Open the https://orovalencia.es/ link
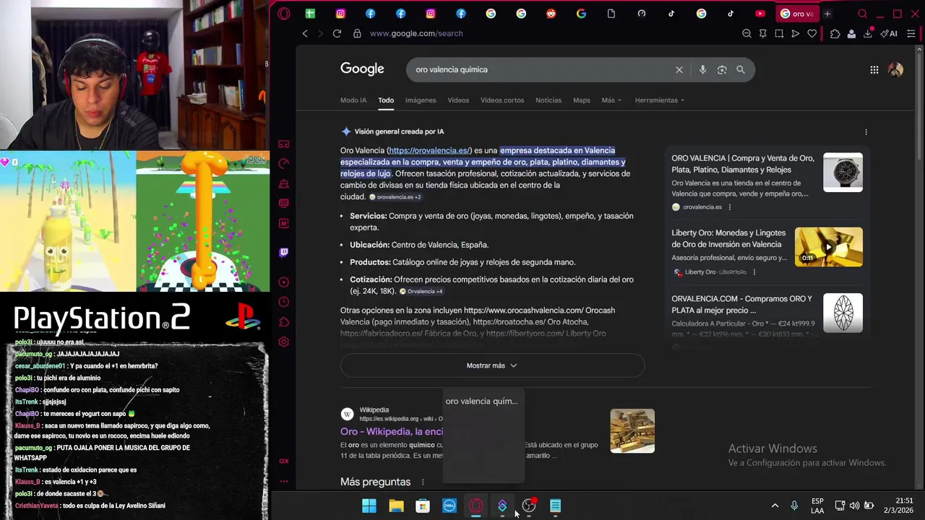Viewport: 925px width, 520px height. (x=429, y=150)
